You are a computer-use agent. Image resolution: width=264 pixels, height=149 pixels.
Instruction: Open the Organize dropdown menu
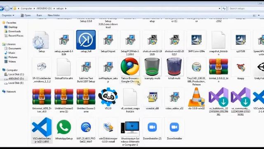coord(8,15)
